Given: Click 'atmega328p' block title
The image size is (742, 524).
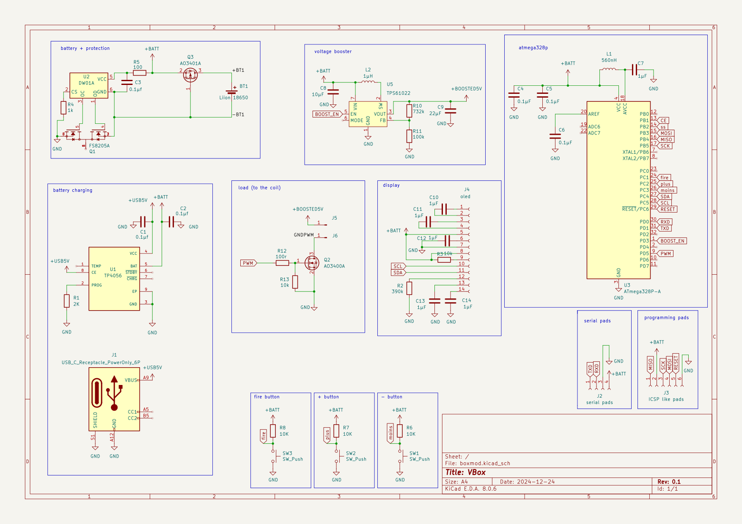Looking at the screenshot, I should pos(533,48).
